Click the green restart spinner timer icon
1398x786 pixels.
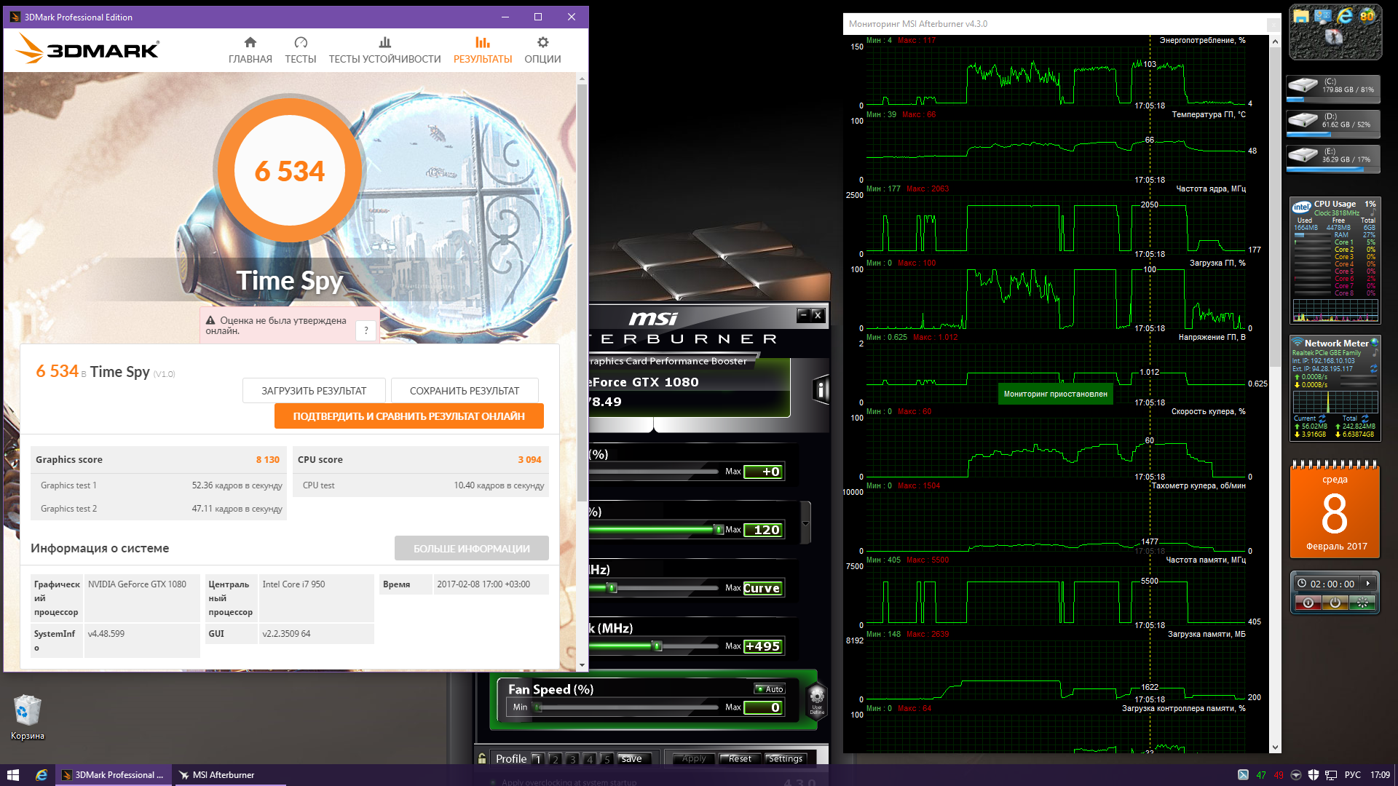(x=1362, y=603)
